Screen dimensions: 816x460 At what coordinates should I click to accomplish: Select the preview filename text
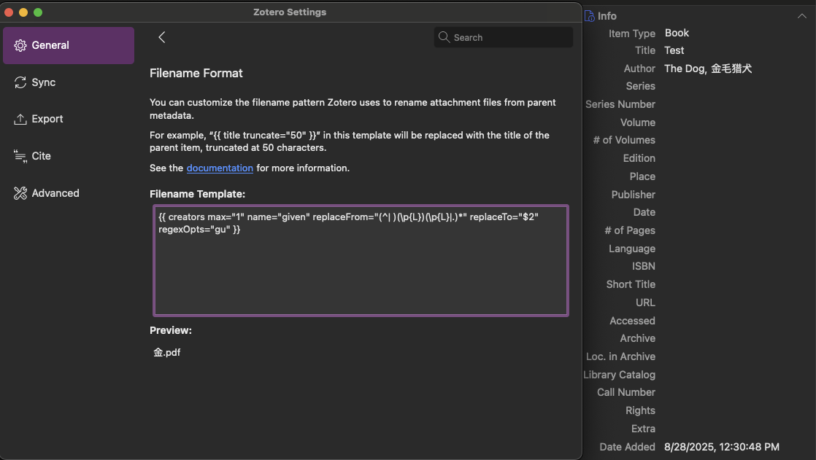point(167,352)
